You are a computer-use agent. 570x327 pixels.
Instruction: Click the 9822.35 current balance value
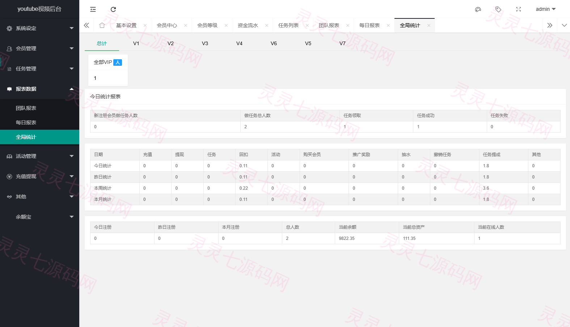(x=347, y=238)
